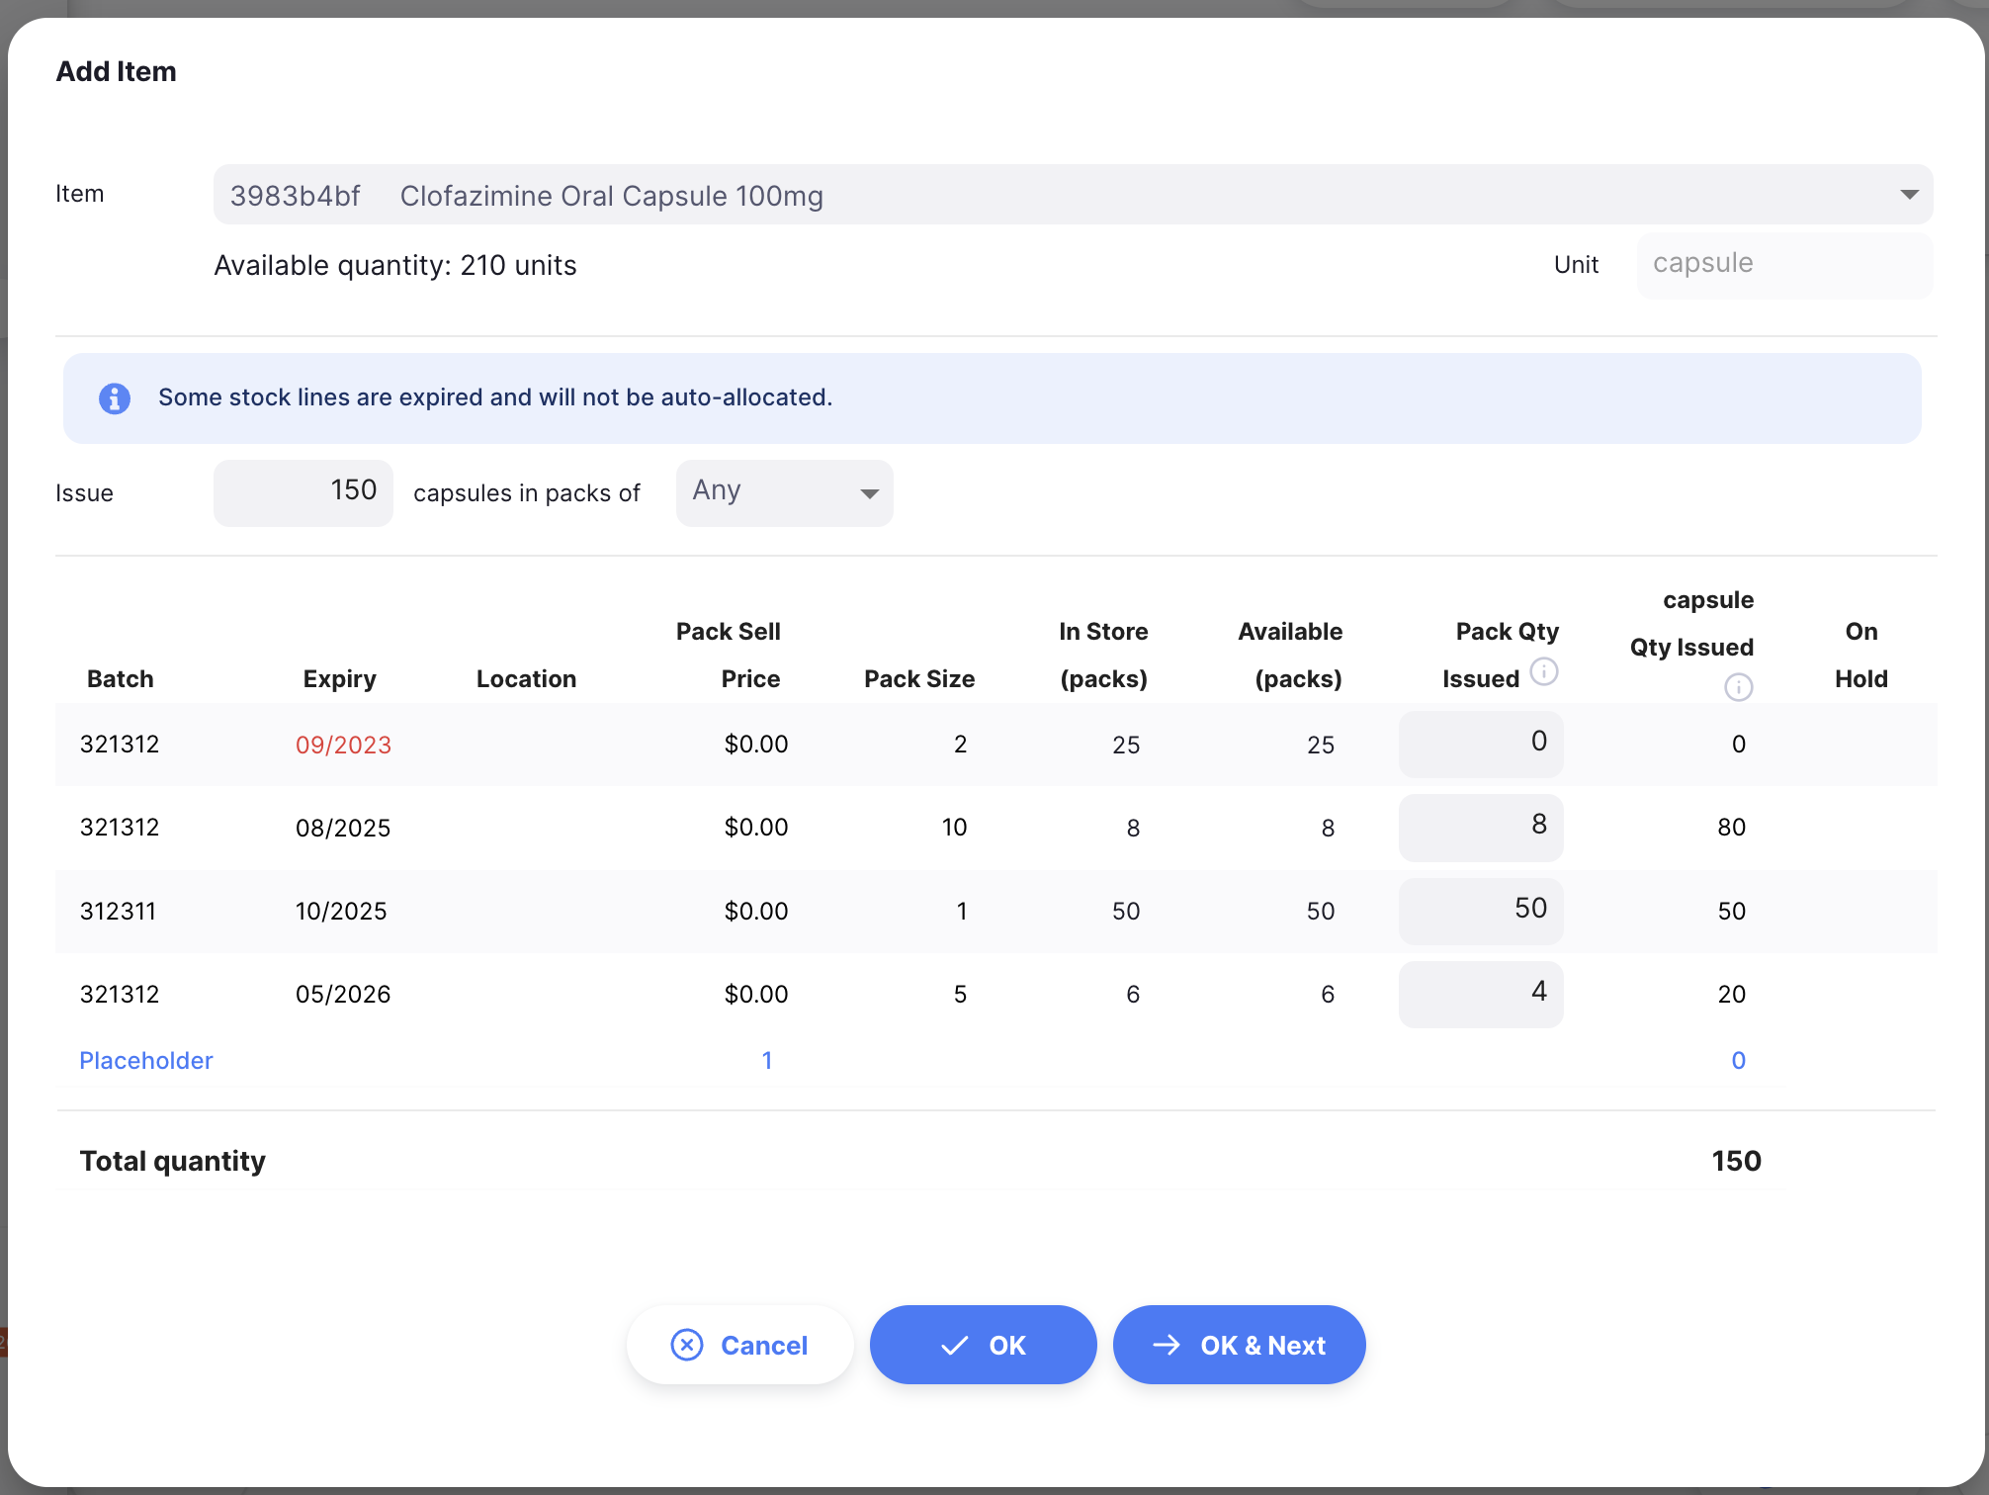Viewport: 1989px width, 1495px height.
Task: Click the Unit capsule field
Action: (x=1784, y=265)
